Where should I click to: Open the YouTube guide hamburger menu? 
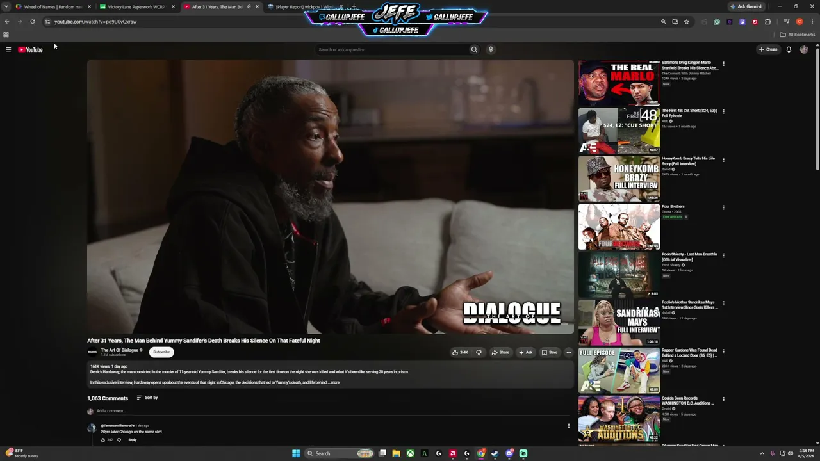[8, 49]
